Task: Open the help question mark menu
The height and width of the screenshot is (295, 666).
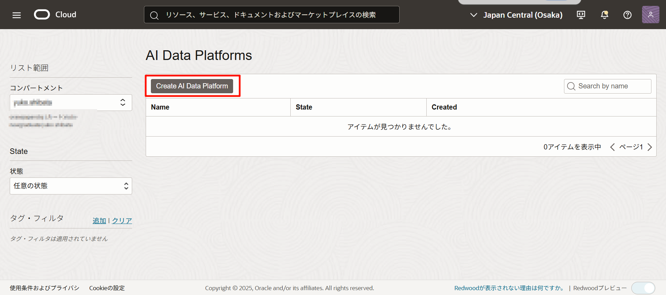Action: click(627, 15)
